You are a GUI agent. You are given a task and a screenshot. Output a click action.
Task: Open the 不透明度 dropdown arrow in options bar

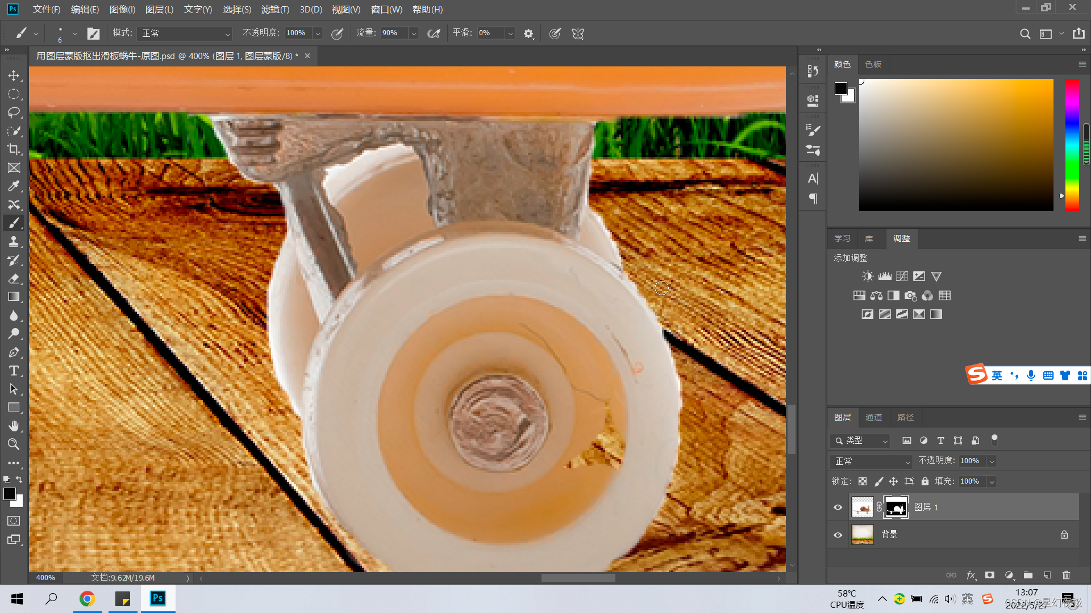(318, 33)
